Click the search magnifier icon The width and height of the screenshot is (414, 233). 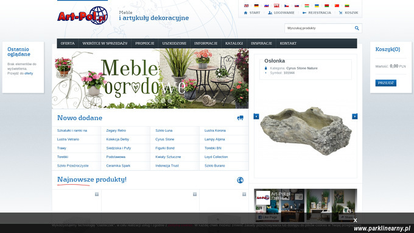pyautogui.click(x=357, y=28)
